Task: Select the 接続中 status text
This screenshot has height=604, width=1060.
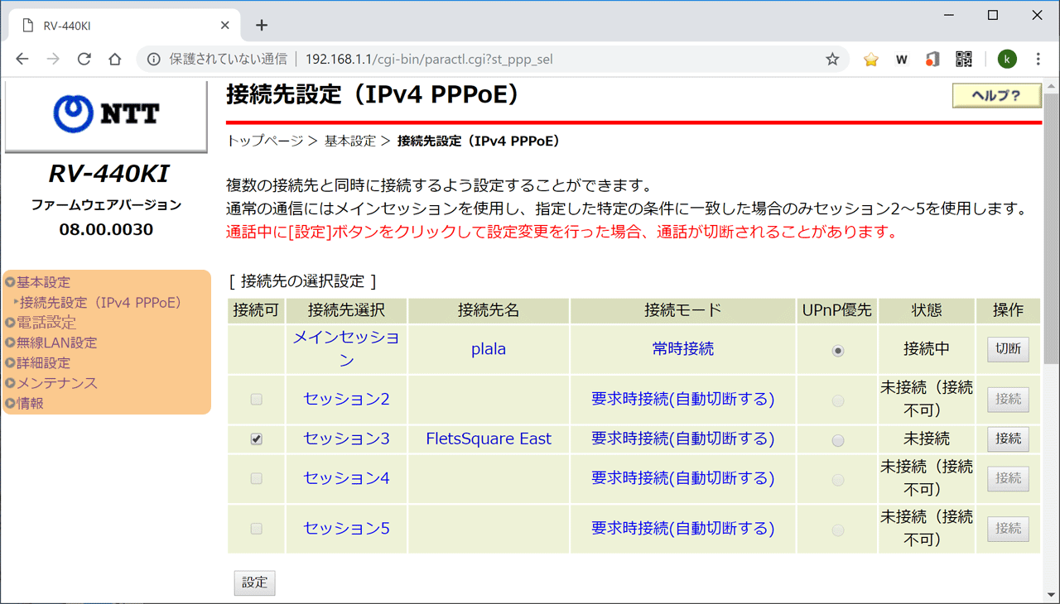Action: pos(927,349)
